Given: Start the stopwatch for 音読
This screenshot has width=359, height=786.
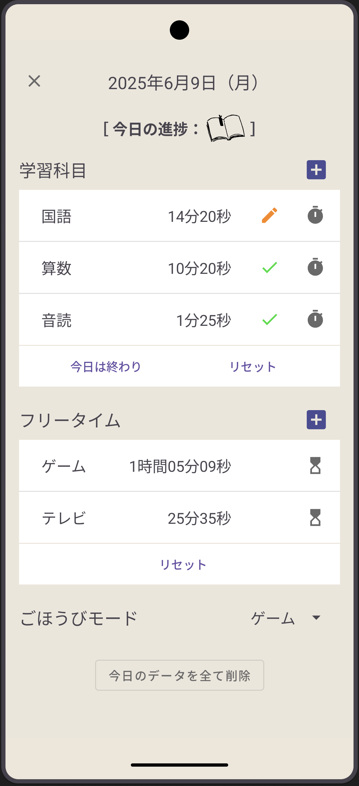Looking at the screenshot, I should 315,319.
